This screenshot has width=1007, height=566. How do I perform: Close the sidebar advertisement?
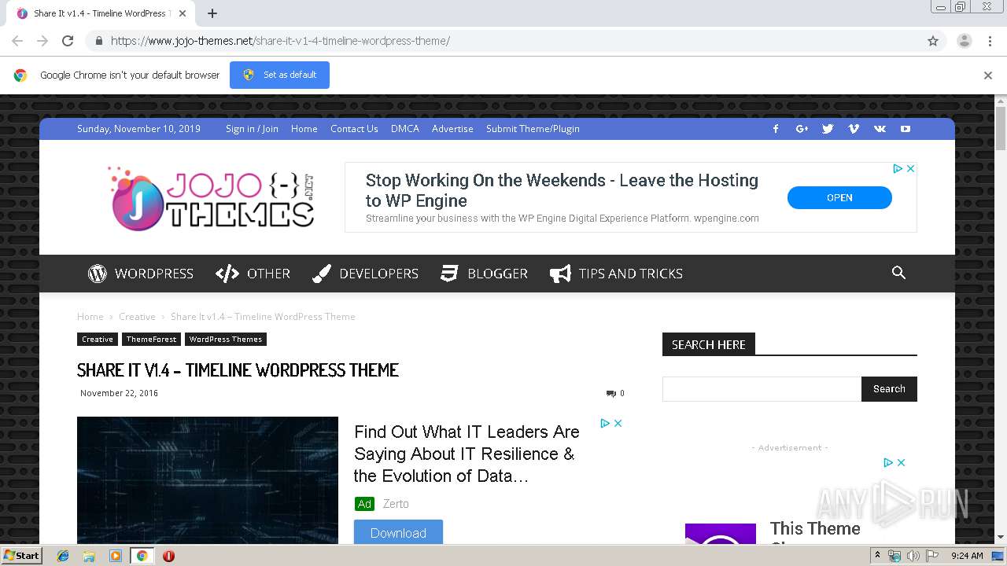click(x=901, y=462)
